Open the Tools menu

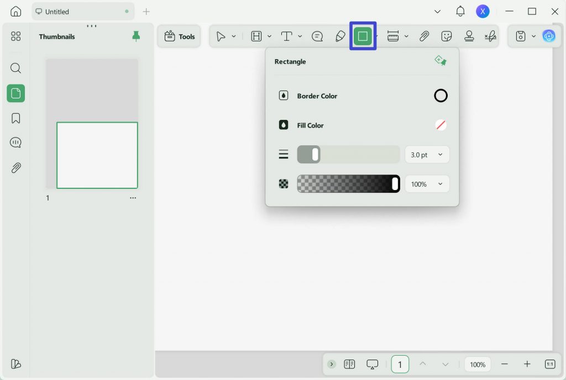click(x=180, y=36)
